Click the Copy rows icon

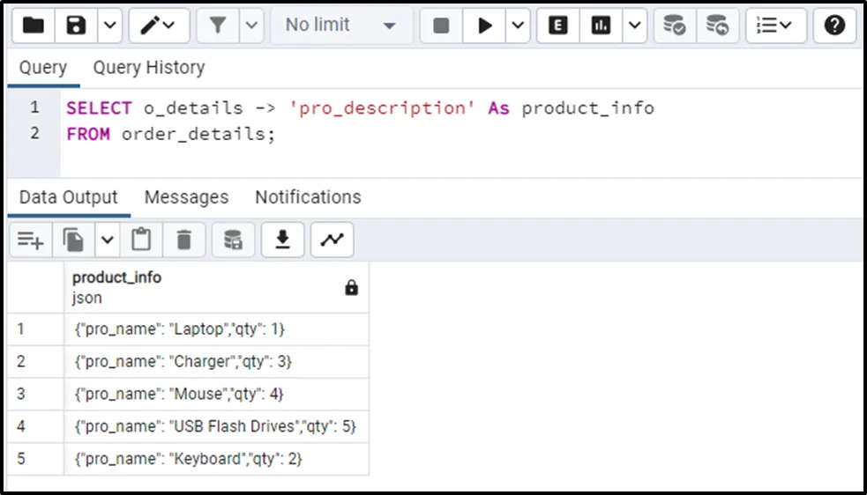[74, 240]
